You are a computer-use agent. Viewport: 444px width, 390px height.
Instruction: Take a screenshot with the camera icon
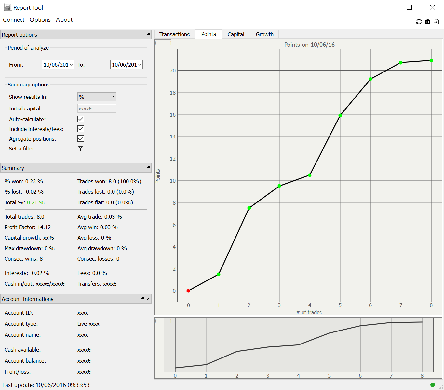coord(428,22)
